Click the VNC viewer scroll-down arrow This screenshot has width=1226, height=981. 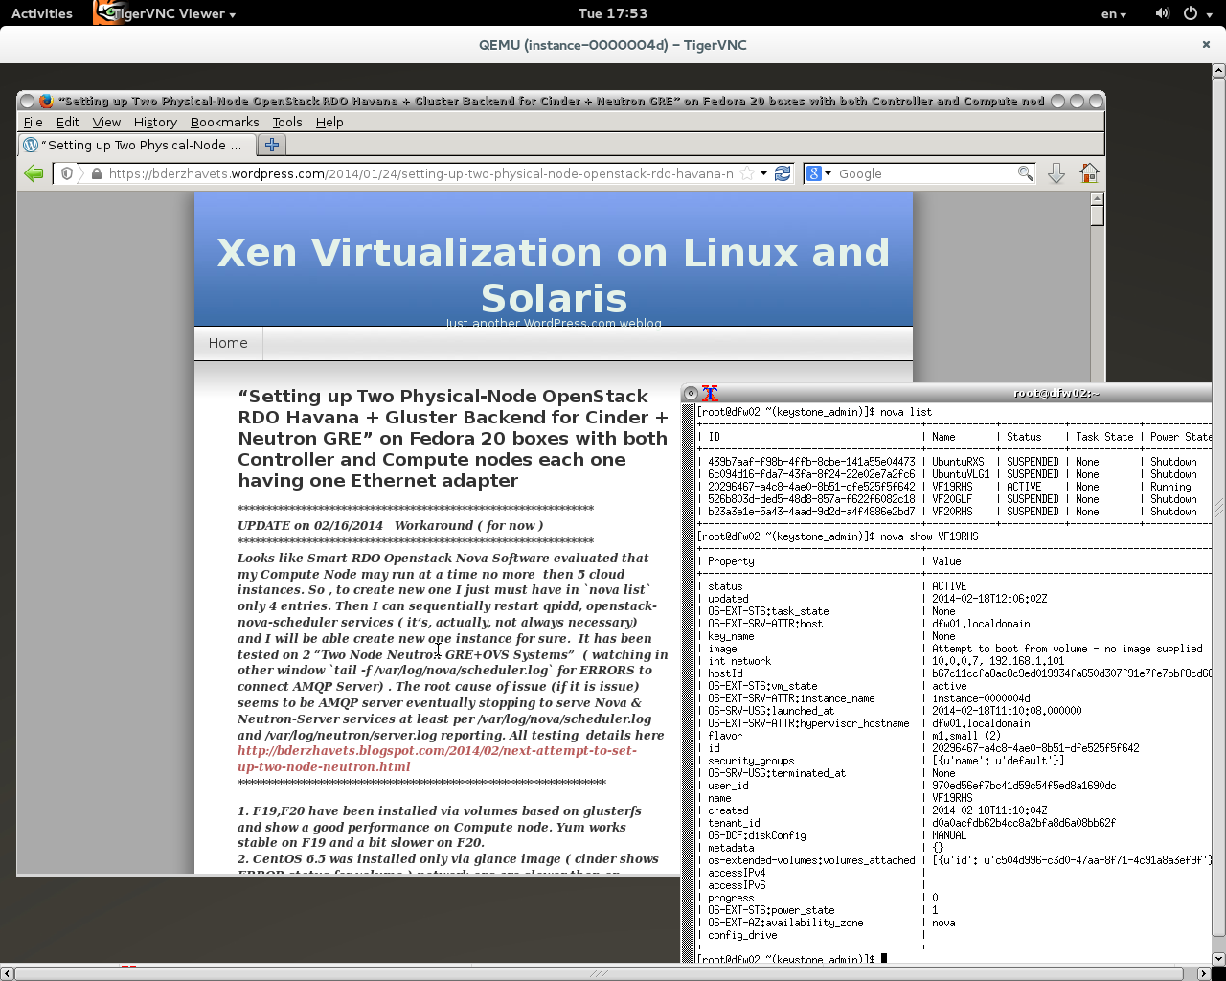pos(1218,958)
